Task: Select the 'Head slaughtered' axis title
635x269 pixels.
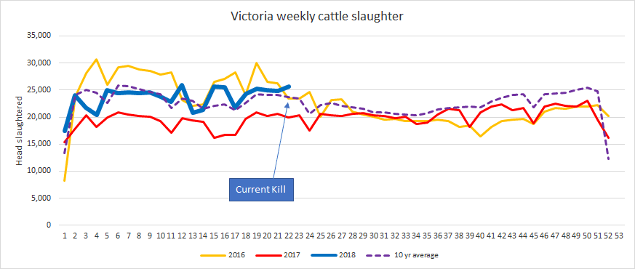Action: tap(20, 130)
